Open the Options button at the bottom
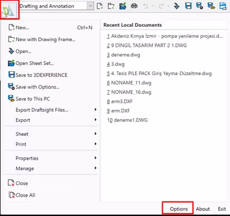The width and height of the screenshot is (230, 216). click(x=179, y=209)
